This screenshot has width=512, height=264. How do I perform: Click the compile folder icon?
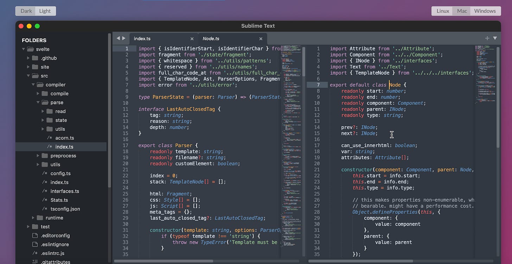coord(45,94)
